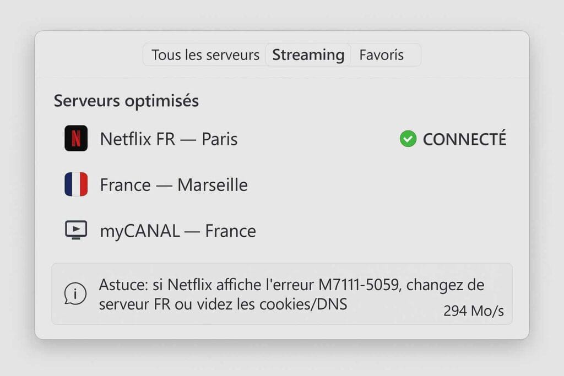The height and width of the screenshot is (376, 564).
Task: Open the Favoris tab
Action: point(381,55)
